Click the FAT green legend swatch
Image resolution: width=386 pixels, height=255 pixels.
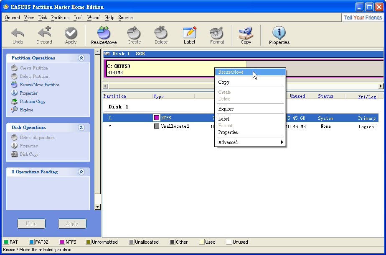pyautogui.click(x=6, y=242)
